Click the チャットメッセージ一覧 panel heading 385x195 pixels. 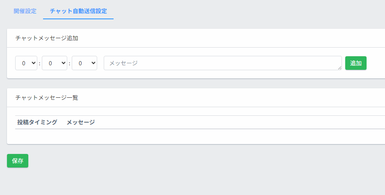tap(47, 98)
